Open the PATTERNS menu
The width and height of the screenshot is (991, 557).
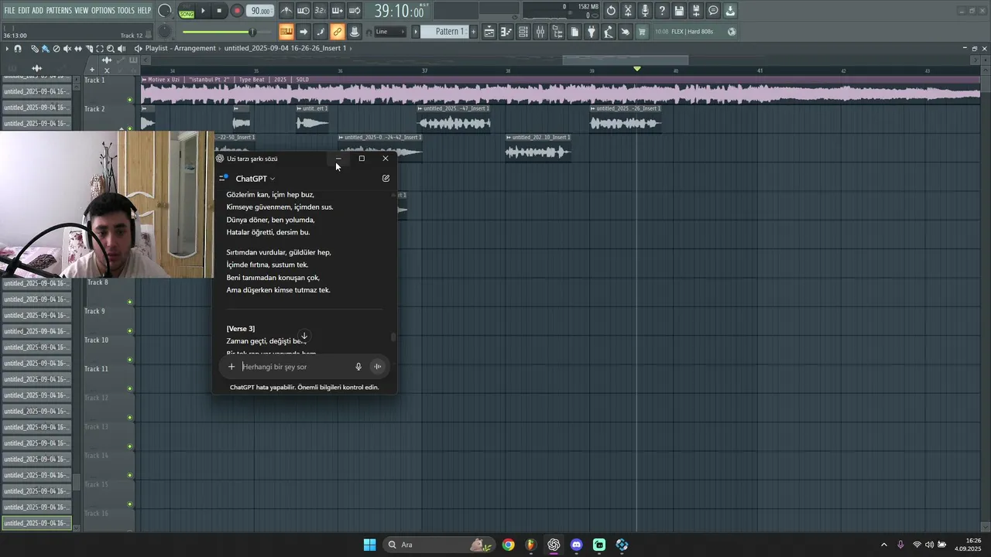(x=59, y=10)
